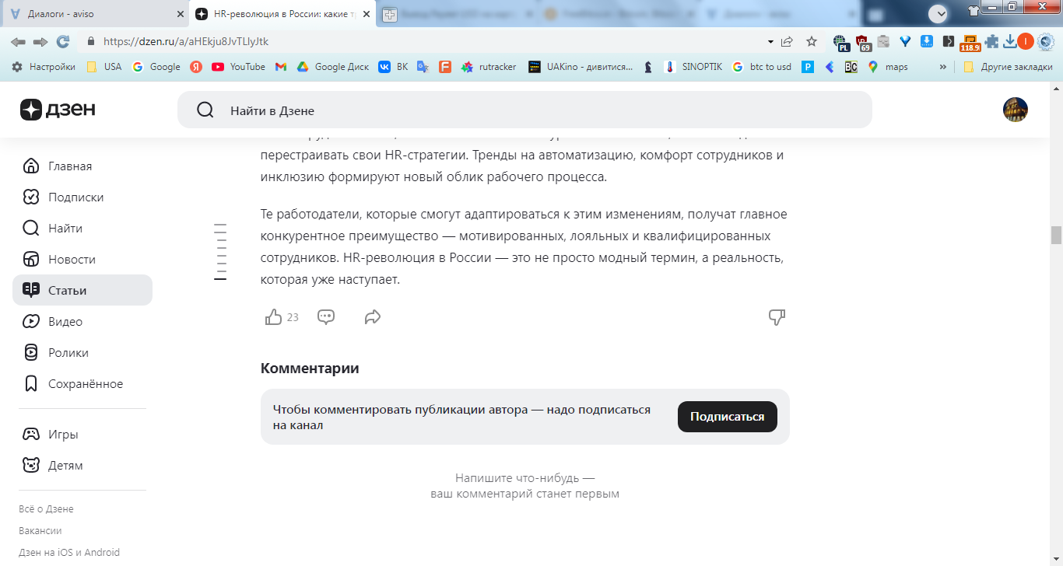Open the orange extension showing 118.9
Screen dimensions: 1063x566
[x=970, y=43]
